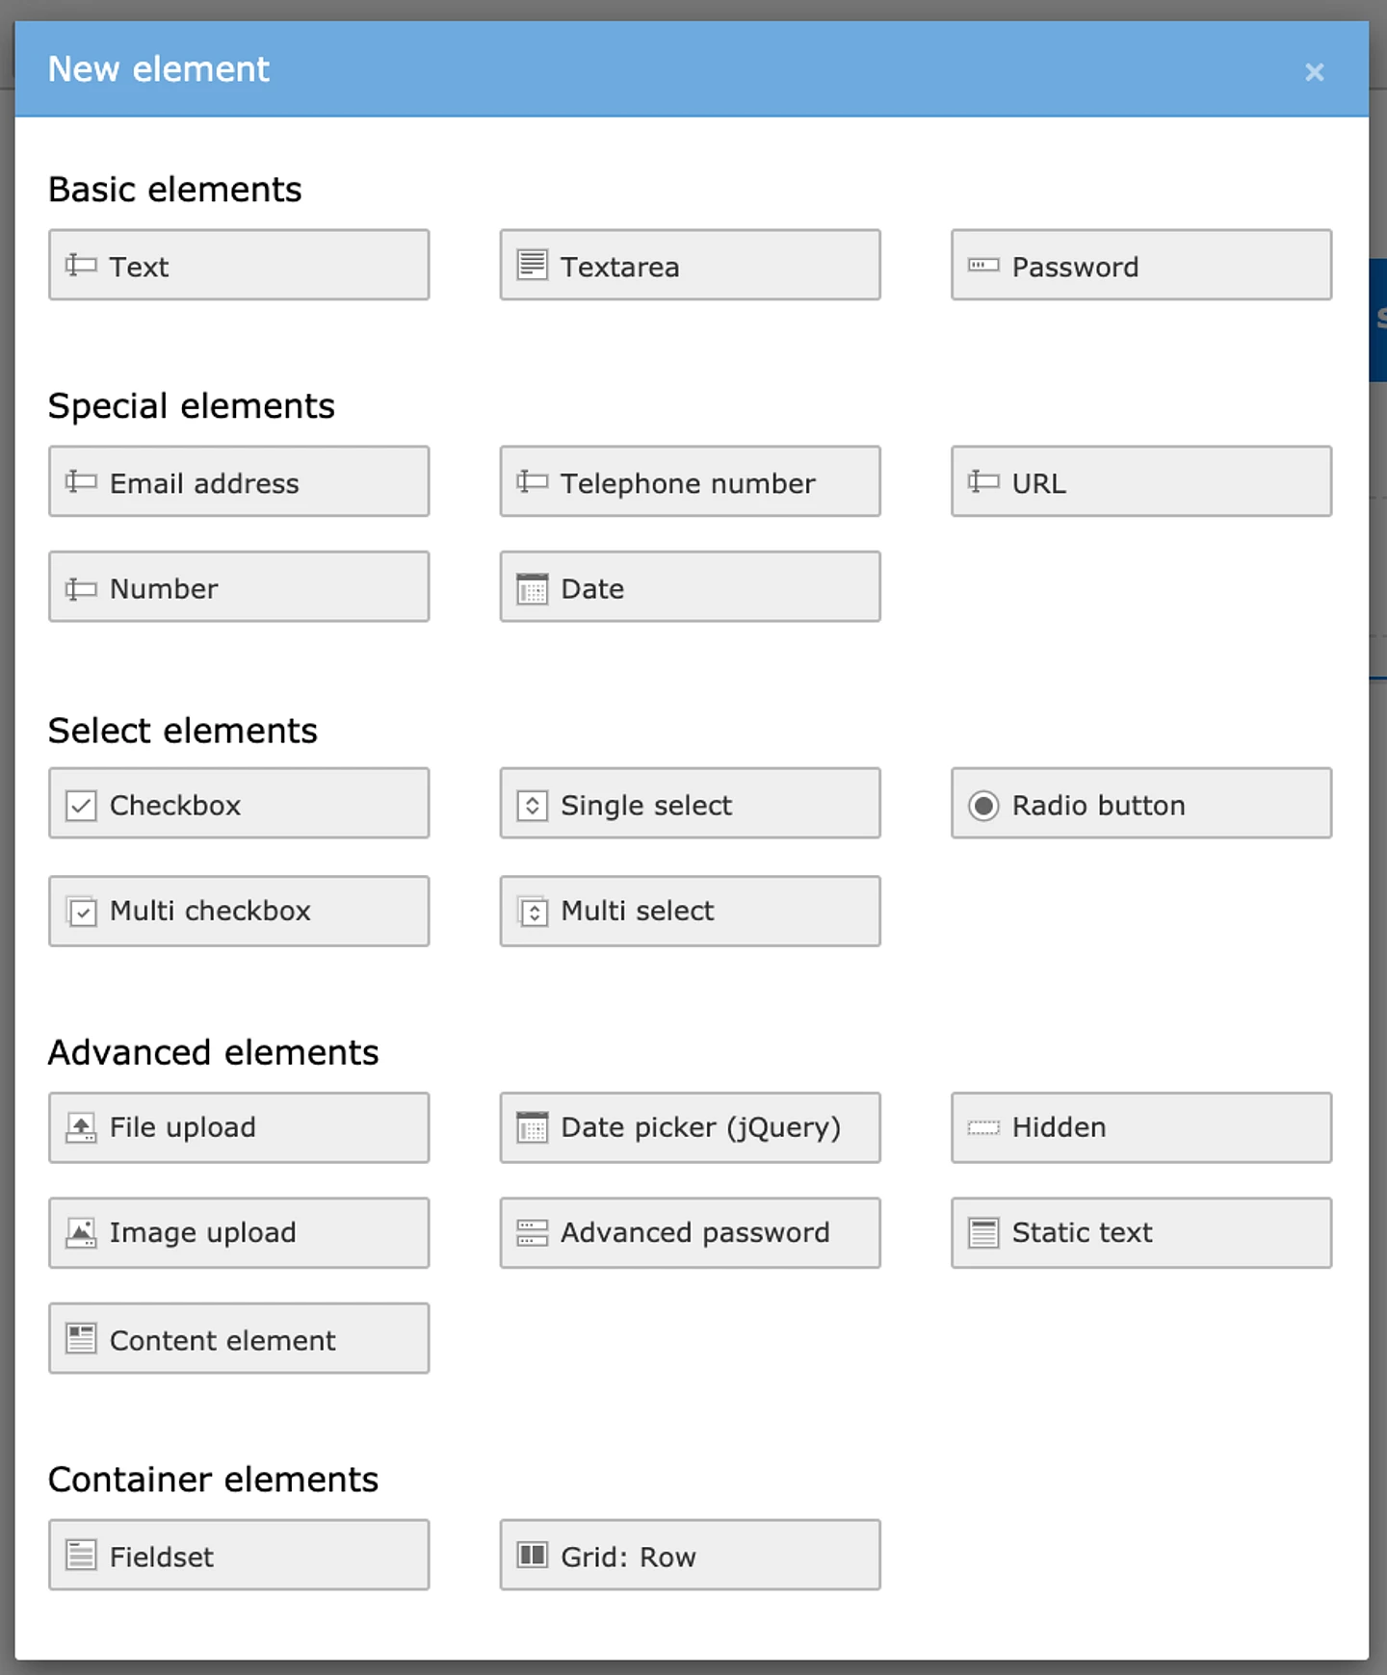Add a Telephone number field

pos(690,482)
